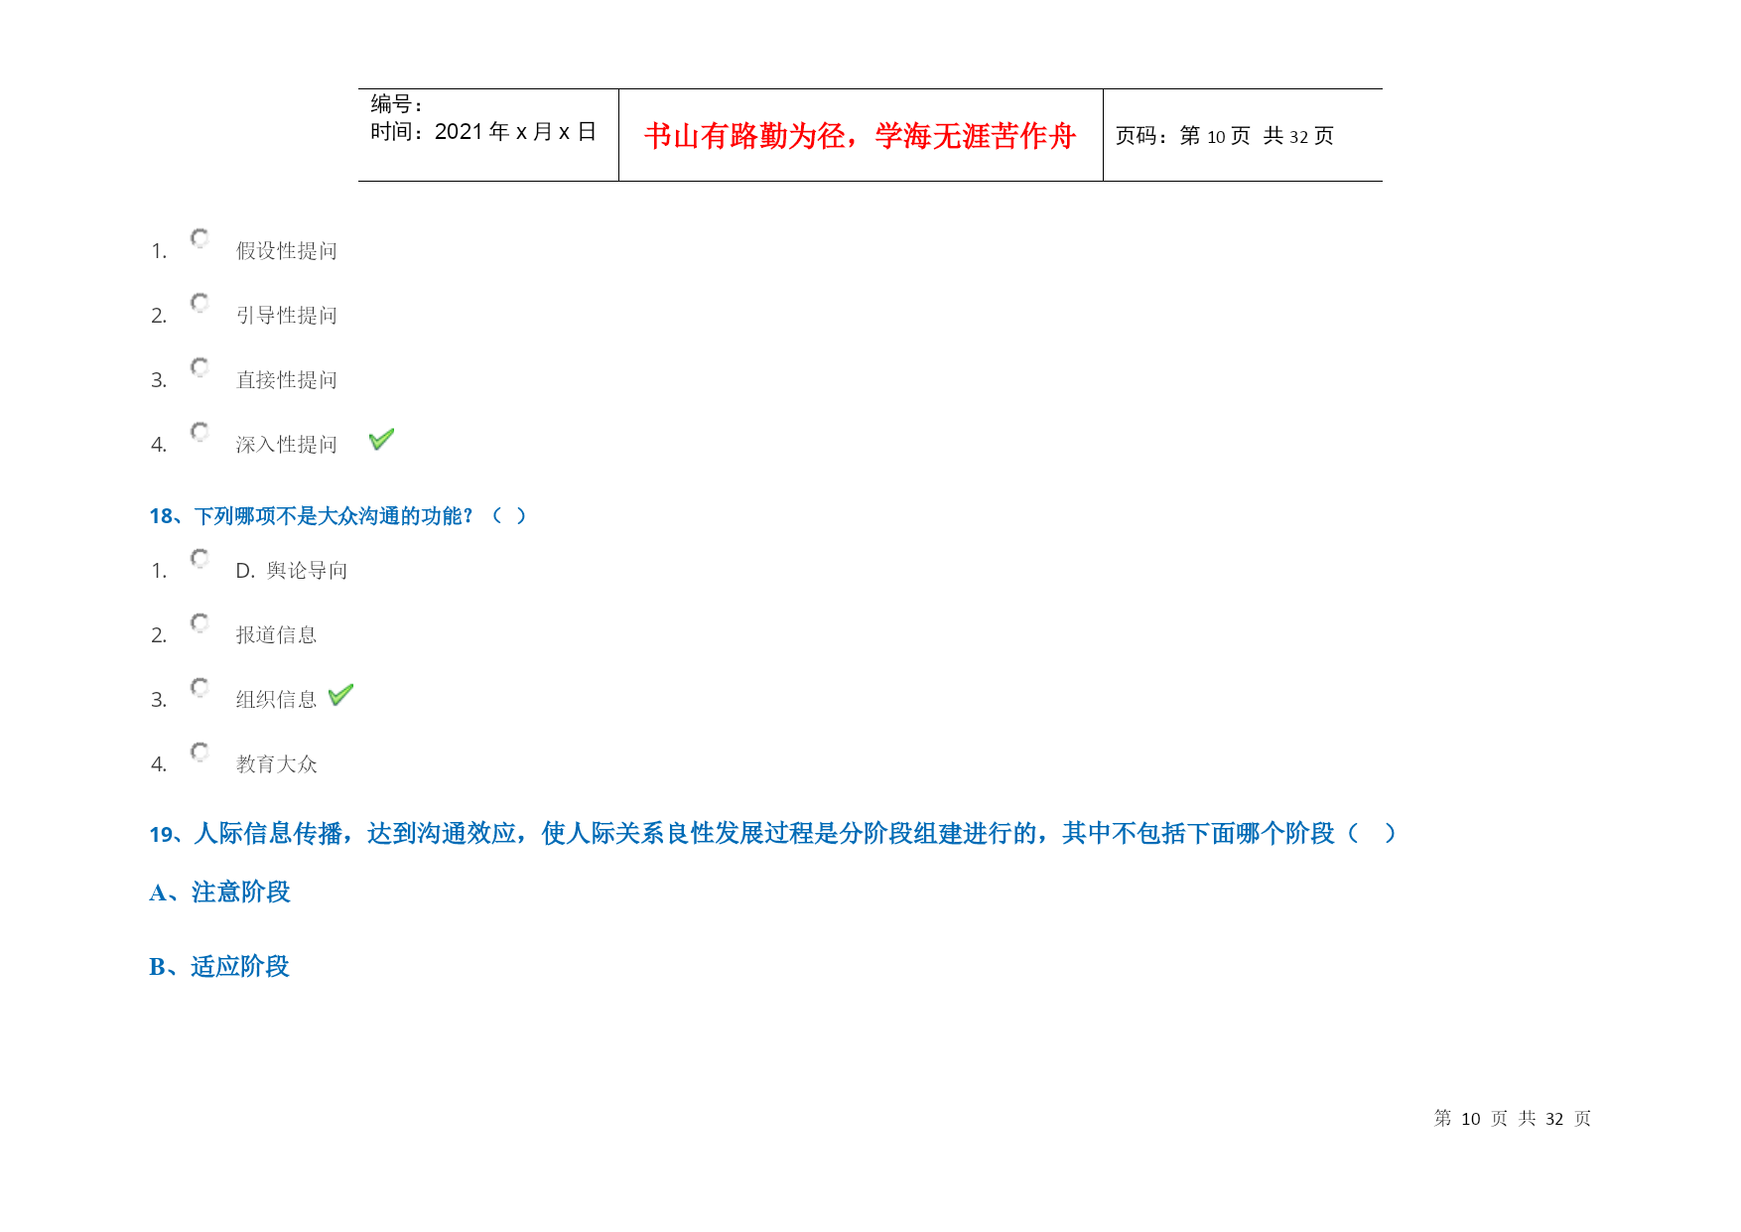Click the 编号 field in header
Screen dimensions: 1741x1232
tap(397, 104)
